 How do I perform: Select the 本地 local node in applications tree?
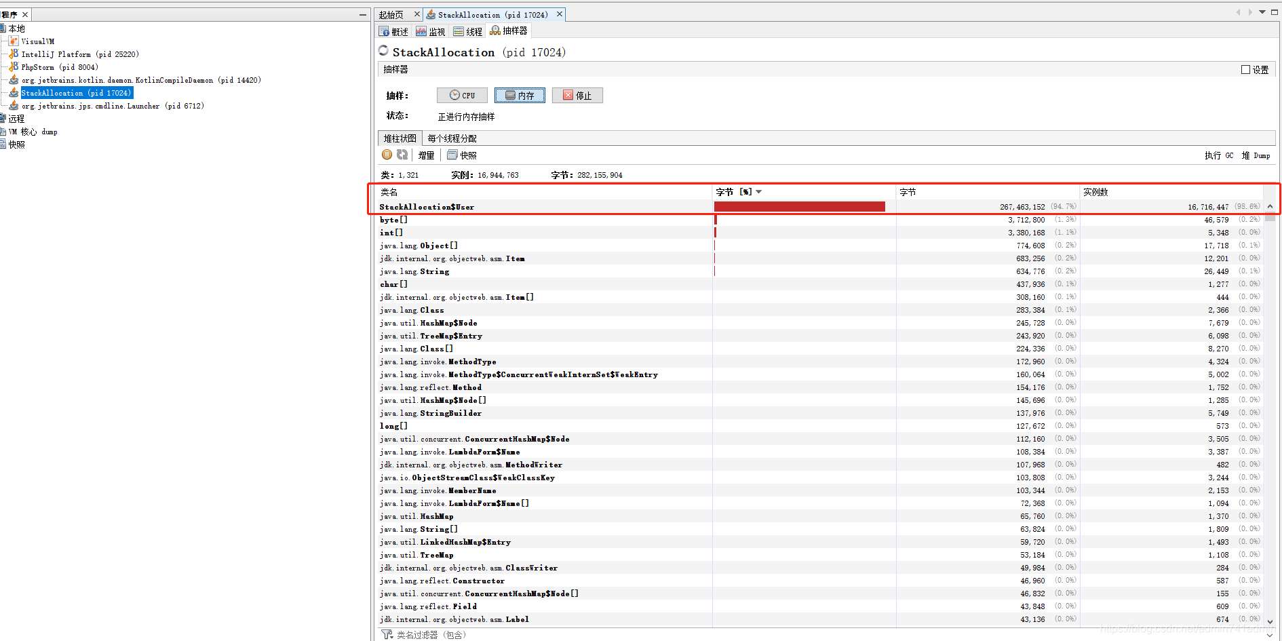coord(16,28)
